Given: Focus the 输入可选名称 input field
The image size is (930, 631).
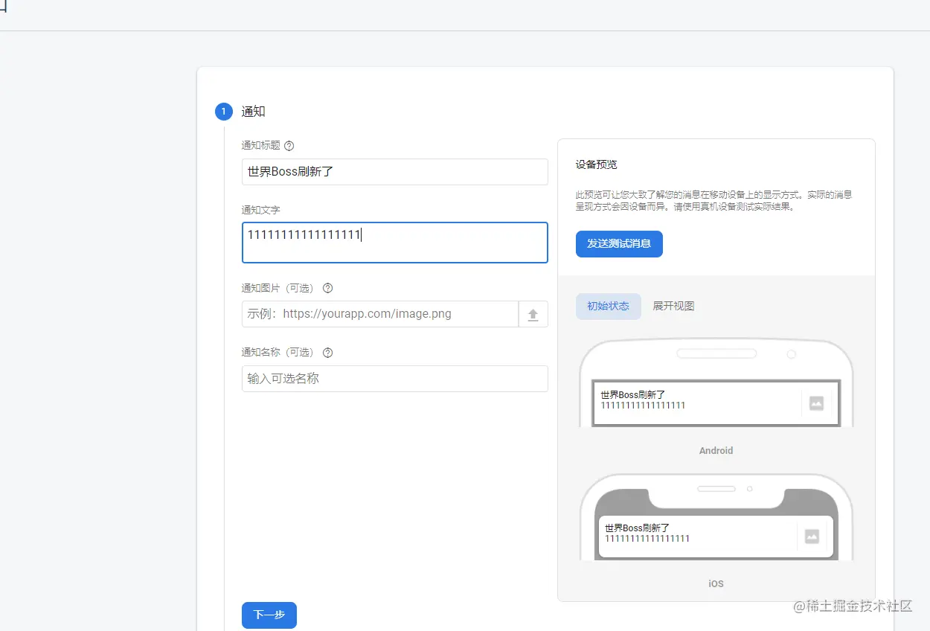Looking at the screenshot, I should click(394, 379).
